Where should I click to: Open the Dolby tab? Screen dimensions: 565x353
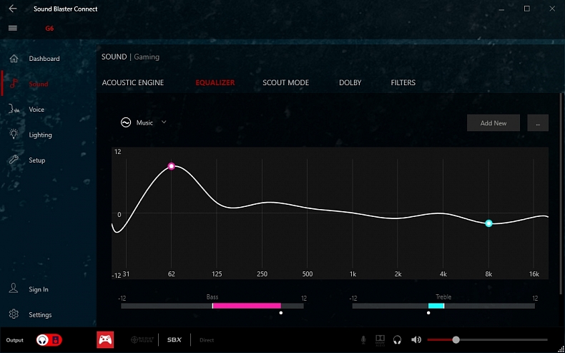coord(350,82)
